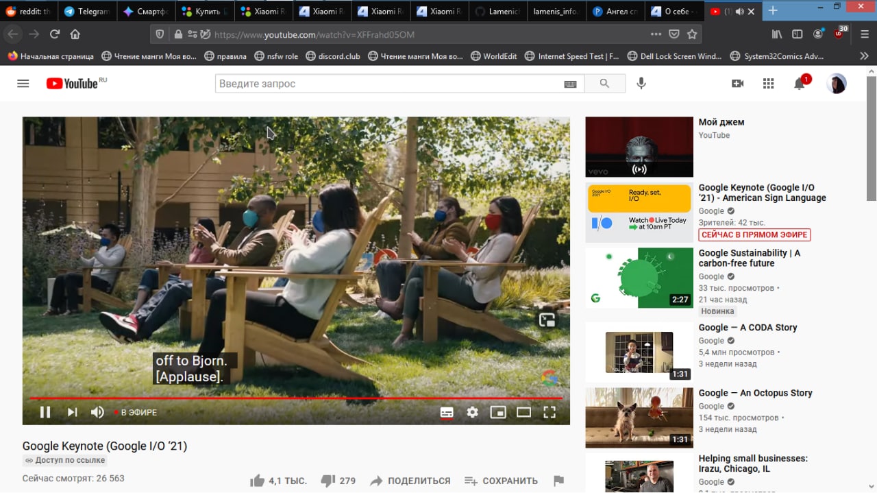Toggle theater mode
The image size is (877, 493).
click(523, 412)
